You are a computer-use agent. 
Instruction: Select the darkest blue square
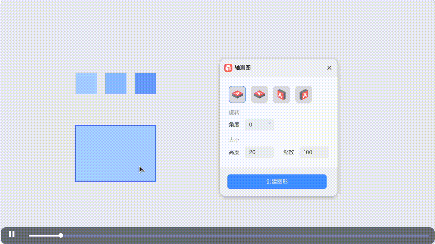tap(145, 83)
